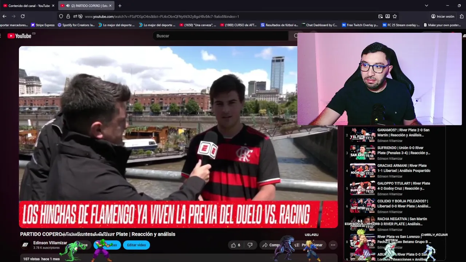Open playlist video 'COLIDIO Y BORJA PELEADOS?'
The width and height of the screenshot is (466, 262).
[x=404, y=204]
